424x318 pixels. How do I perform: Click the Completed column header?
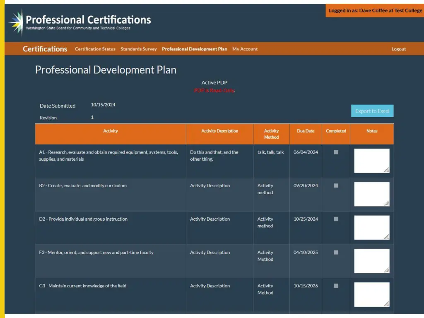(x=336, y=134)
